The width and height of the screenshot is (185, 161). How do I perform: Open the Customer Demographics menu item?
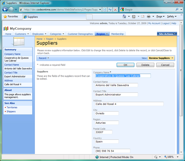pos(80,34)
